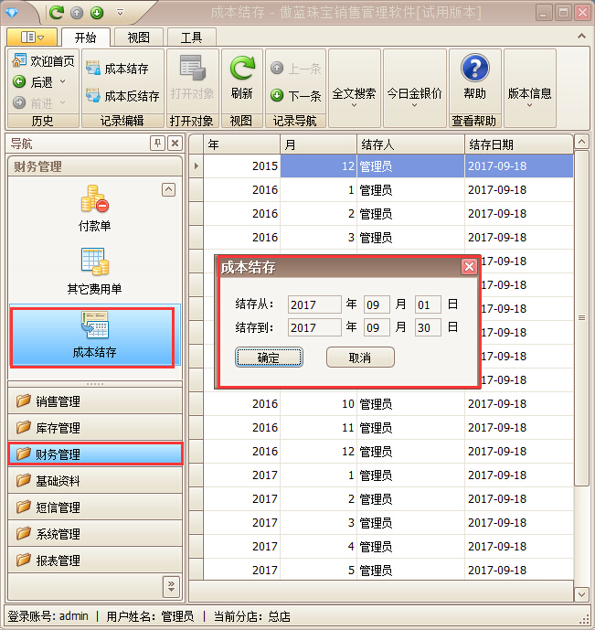Image resolution: width=595 pixels, height=630 pixels.
Task: Click 成本反结存 ribbon icon
Action: pos(93,95)
